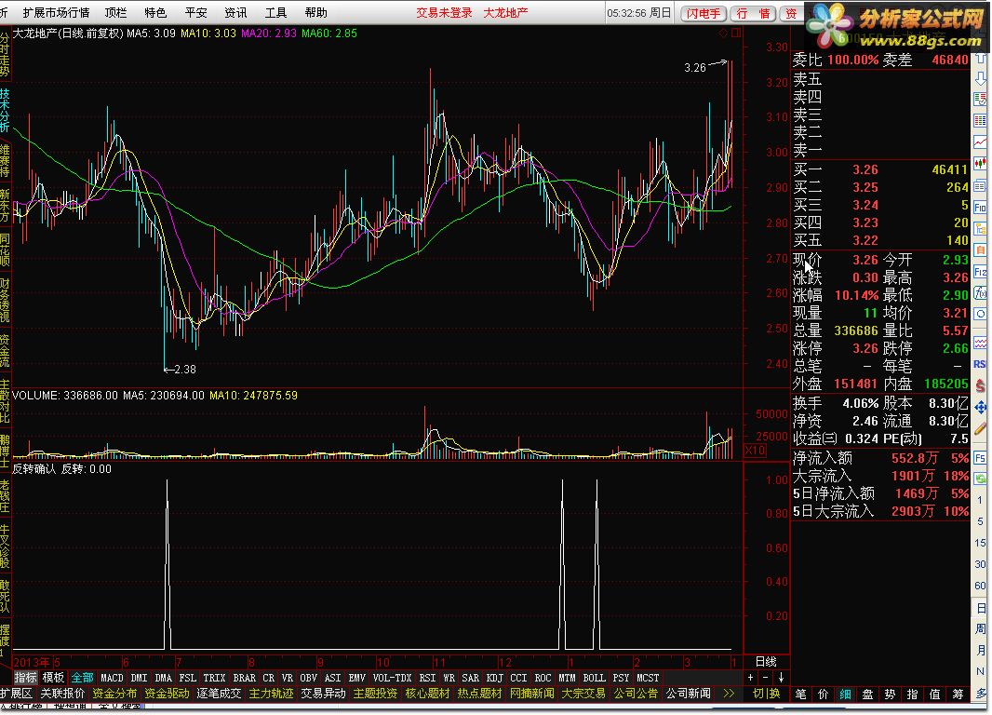Select the N custom period option
The width and height of the screenshot is (992, 715).
[x=980, y=671]
